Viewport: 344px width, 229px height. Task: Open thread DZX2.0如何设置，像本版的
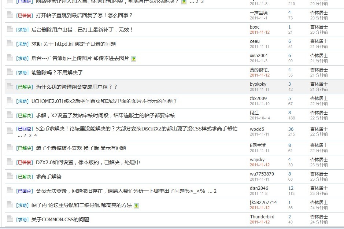88,163
